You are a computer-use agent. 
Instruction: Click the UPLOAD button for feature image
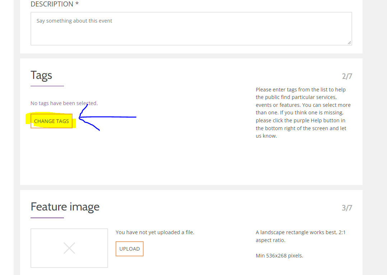click(x=129, y=249)
